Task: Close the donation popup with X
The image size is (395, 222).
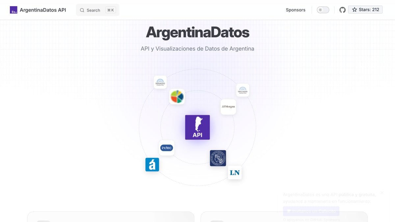Action: [x=382, y=192]
